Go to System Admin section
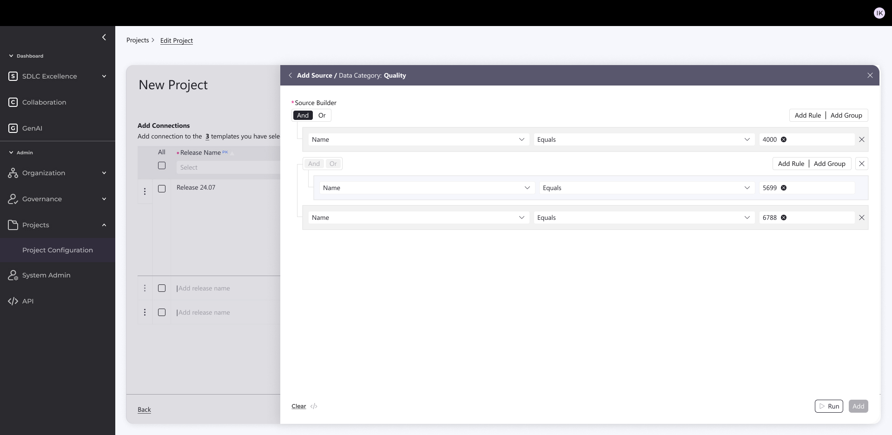 (x=46, y=275)
